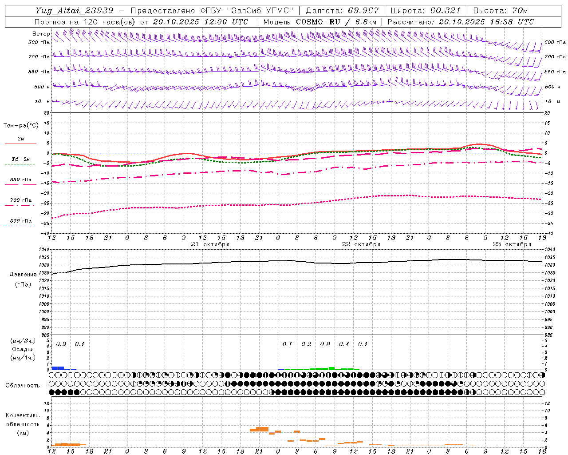Screen dimensions: 568x455
Task: Click the Рассчитано: 20.10.2025 16:38 UTC timestamp
Action: pyautogui.click(x=461, y=22)
